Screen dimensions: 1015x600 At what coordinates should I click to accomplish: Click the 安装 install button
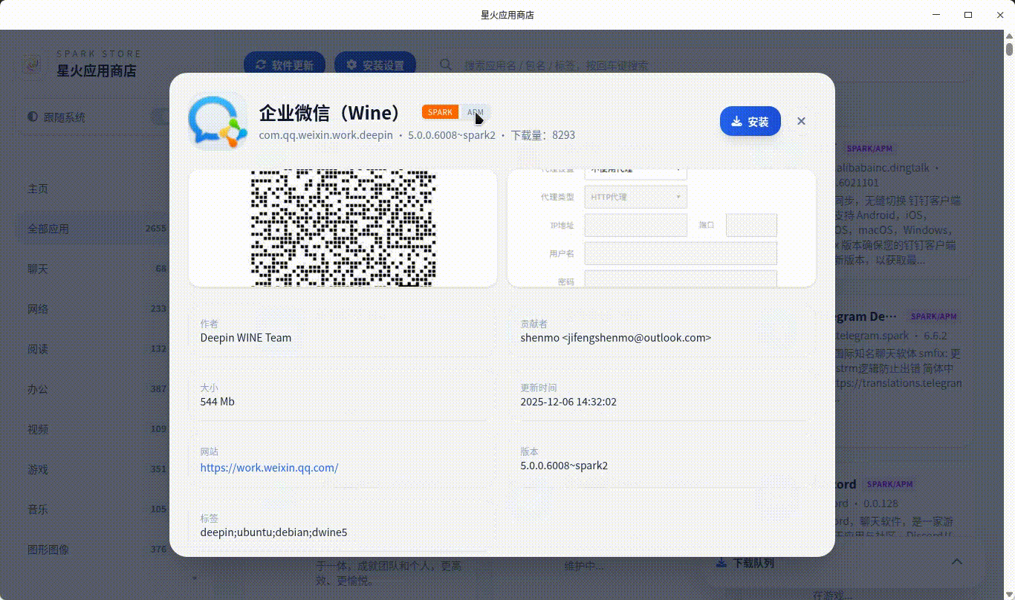coord(750,121)
